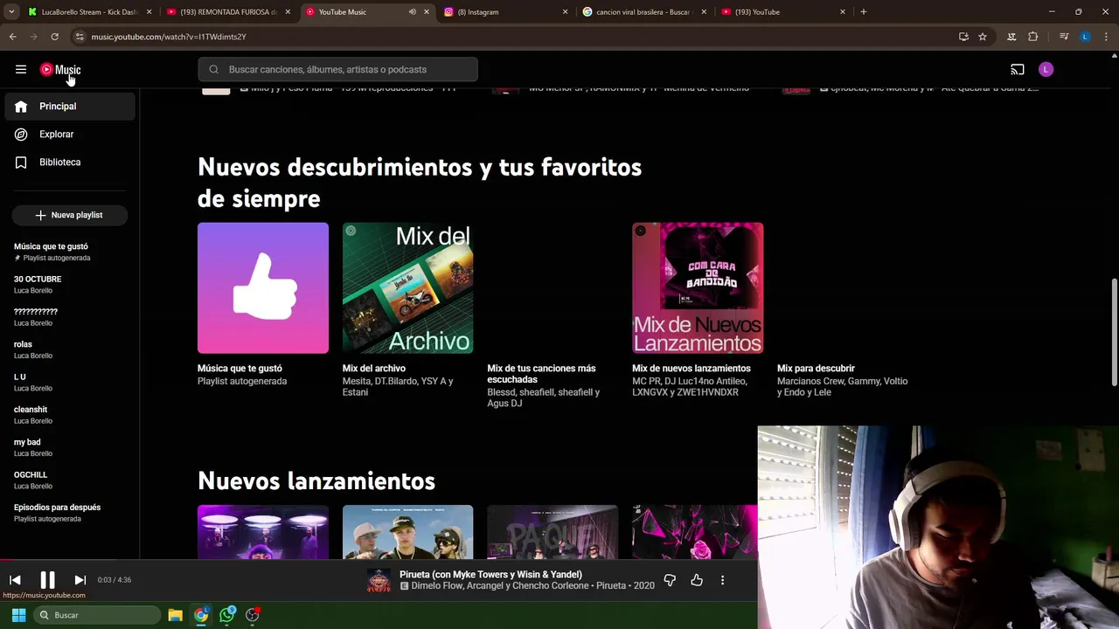Viewport: 1119px width, 629px height.
Task: Open player more options menu
Action: coord(722,580)
